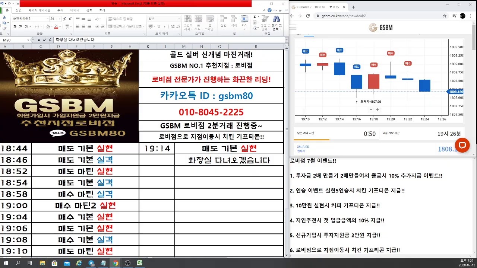This screenshot has width=477, height=268.
Task: Toggle wrap text in Excel ribbon
Action: point(120,19)
